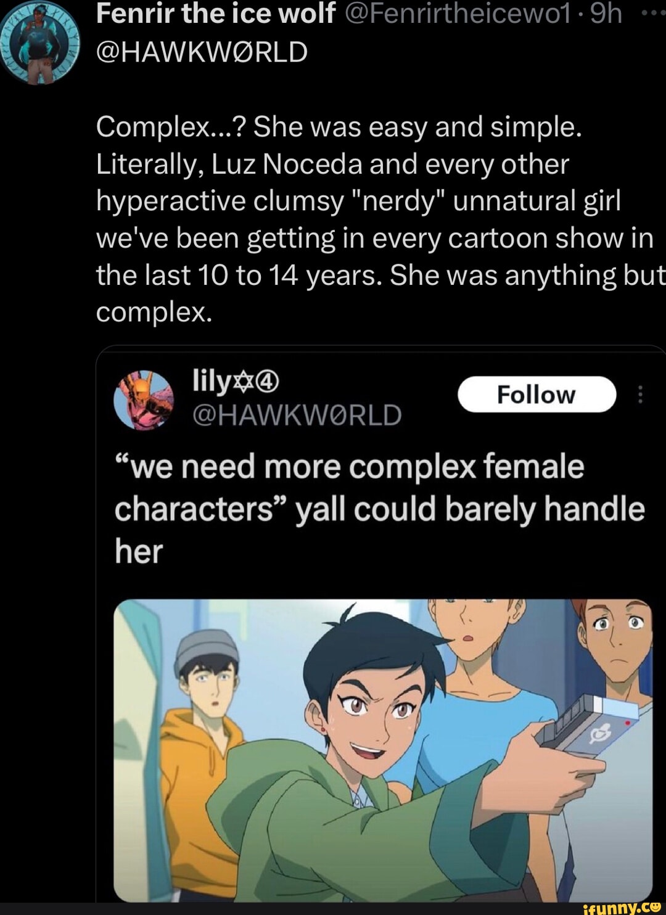Open the cartoon image attached to quoted tweet
Screen dimensions: 666x915
click(x=383, y=750)
